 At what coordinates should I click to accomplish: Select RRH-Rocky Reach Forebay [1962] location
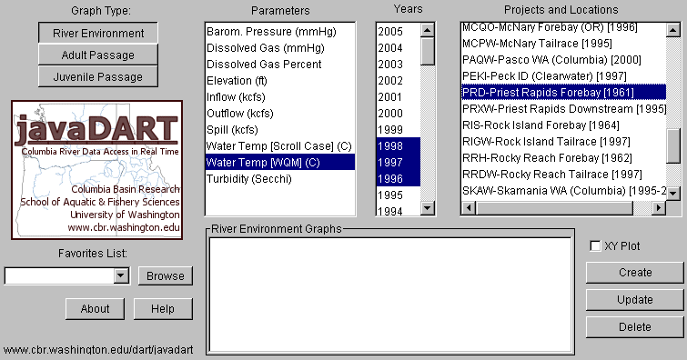pos(564,157)
